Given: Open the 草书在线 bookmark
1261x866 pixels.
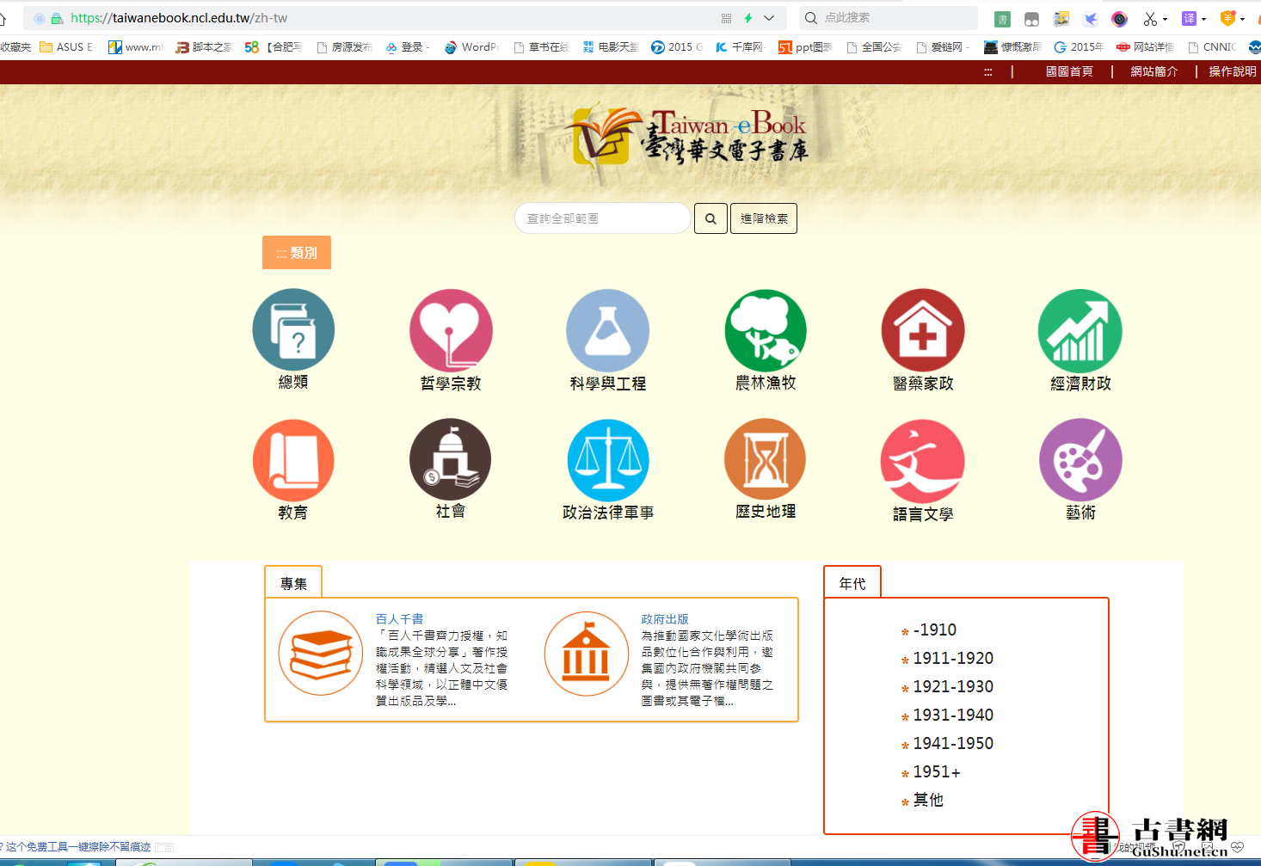Looking at the screenshot, I should click(x=541, y=47).
